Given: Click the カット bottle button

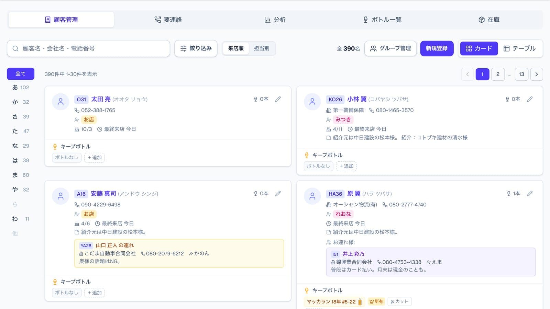Looking at the screenshot, I should [x=399, y=301].
